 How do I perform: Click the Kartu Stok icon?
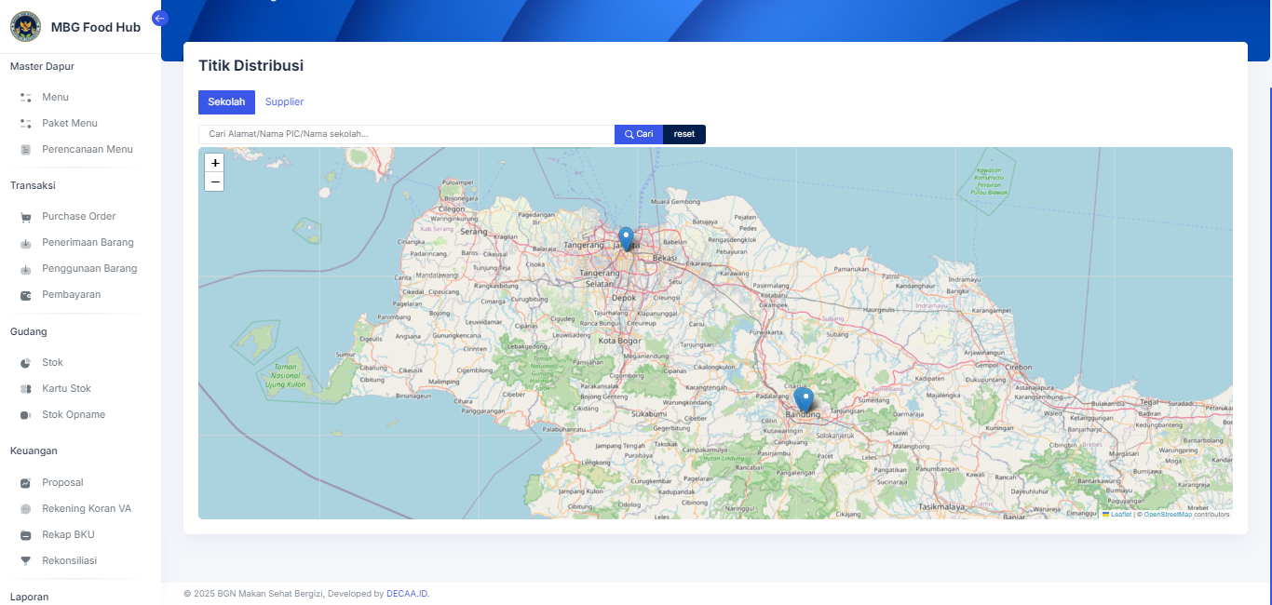[25, 388]
